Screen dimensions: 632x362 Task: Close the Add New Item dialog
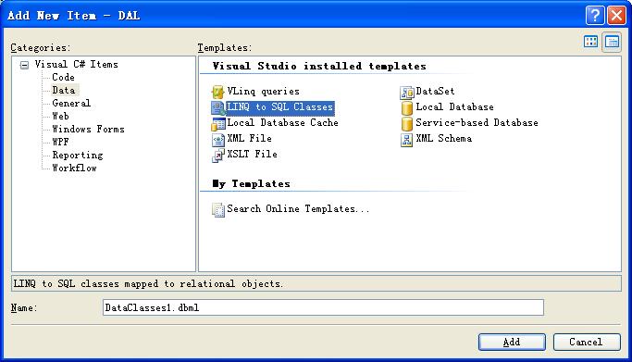[x=616, y=16]
